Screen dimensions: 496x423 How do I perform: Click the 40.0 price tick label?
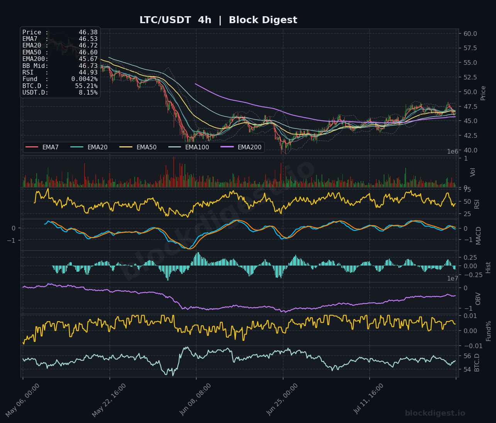(470, 150)
